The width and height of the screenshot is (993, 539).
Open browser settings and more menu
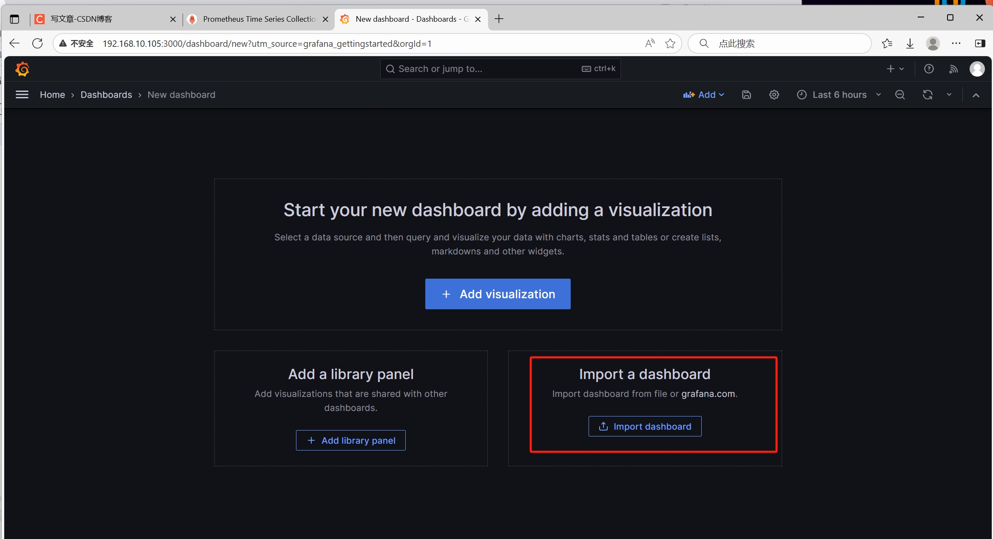[x=956, y=43]
